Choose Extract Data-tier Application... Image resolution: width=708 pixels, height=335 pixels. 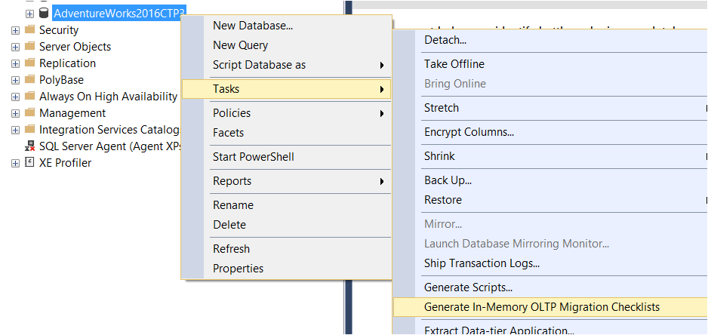point(550,330)
